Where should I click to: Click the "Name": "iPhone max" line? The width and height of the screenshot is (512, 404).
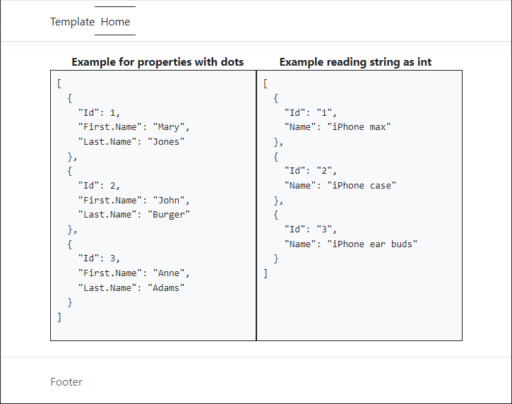[x=338, y=127]
